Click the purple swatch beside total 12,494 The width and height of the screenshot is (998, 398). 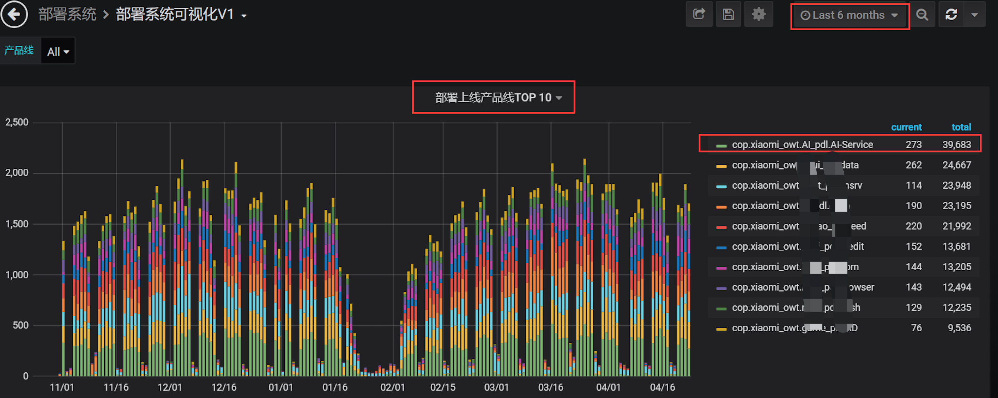[721, 288]
